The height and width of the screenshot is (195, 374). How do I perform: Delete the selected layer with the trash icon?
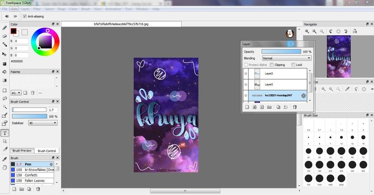pyautogui.click(x=295, y=107)
